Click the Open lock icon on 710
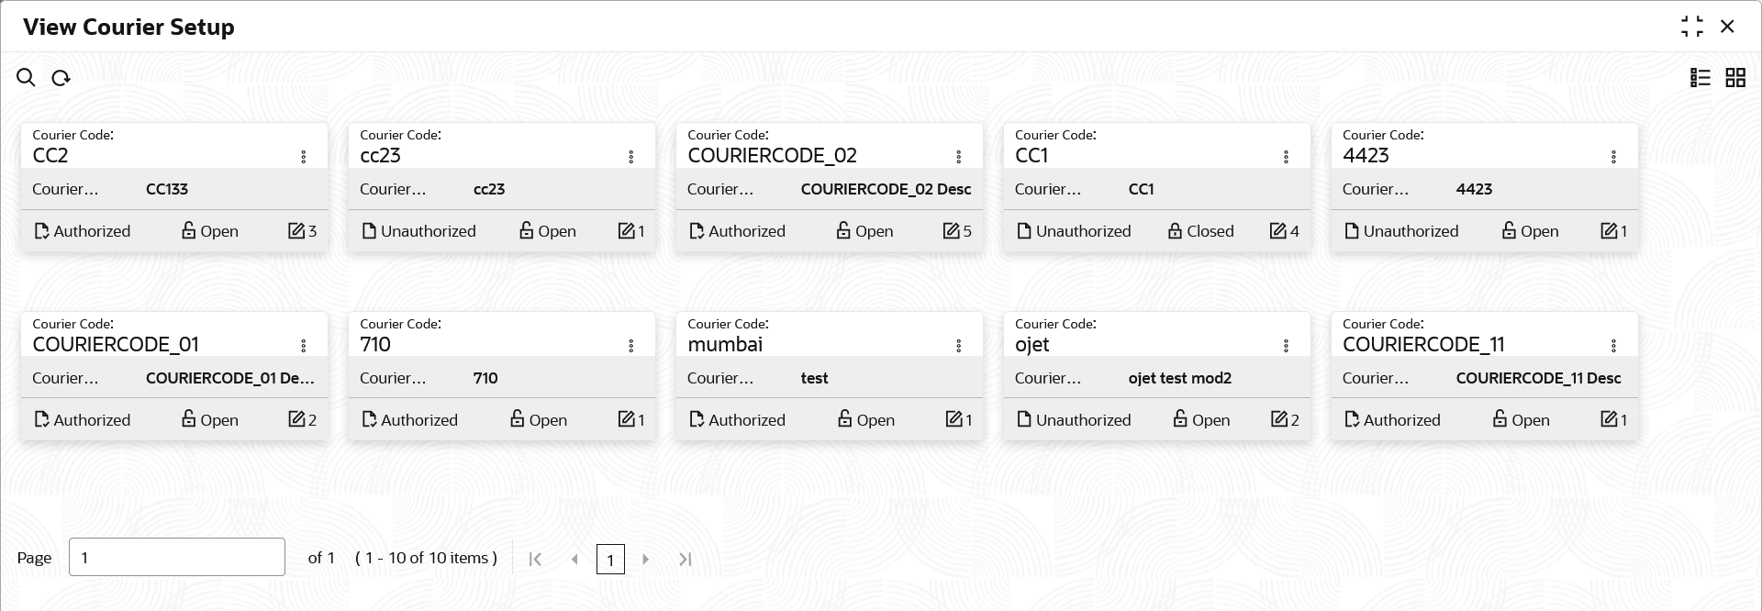The image size is (1762, 611). click(518, 420)
